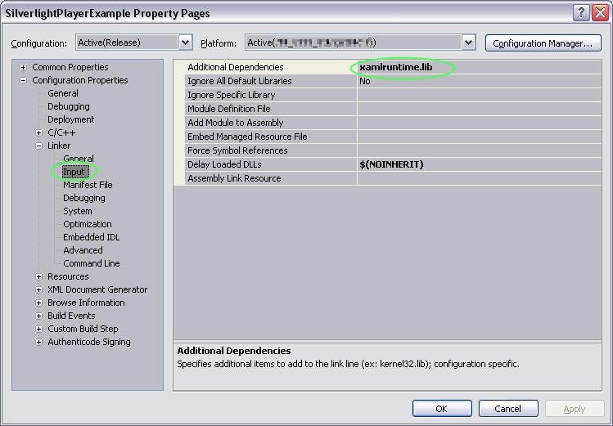Viewport: 613px width, 426px height.
Task: Open the Linker System page
Action: (78, 211)
